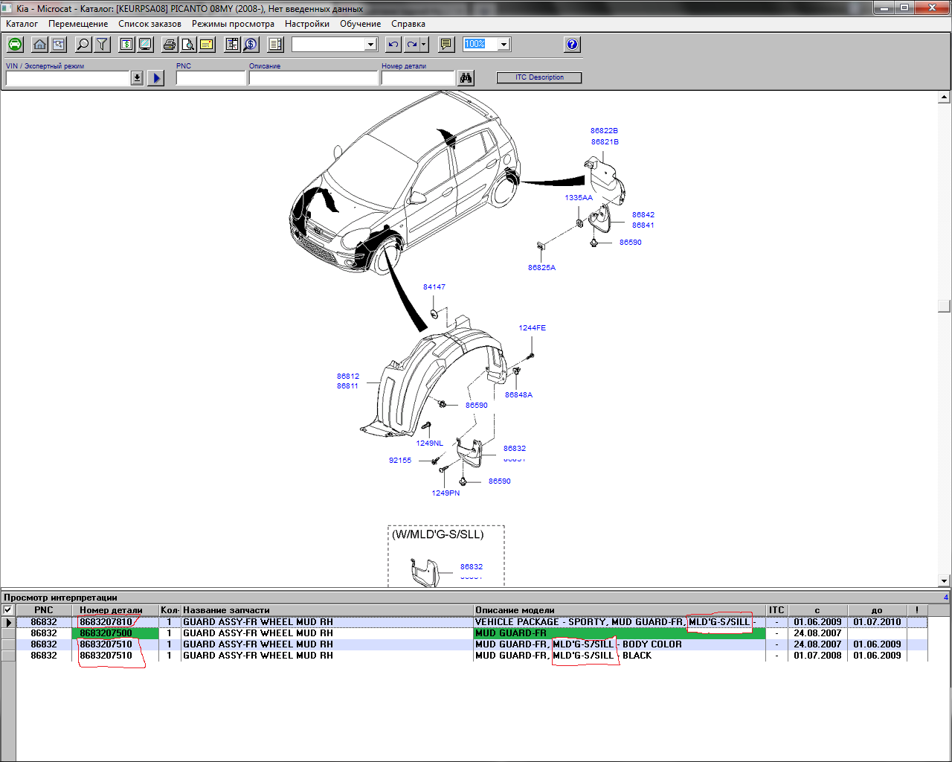Open print preview icon
Image resolution: width=952 pixels, height=762 pixels.
coord(188,45)
